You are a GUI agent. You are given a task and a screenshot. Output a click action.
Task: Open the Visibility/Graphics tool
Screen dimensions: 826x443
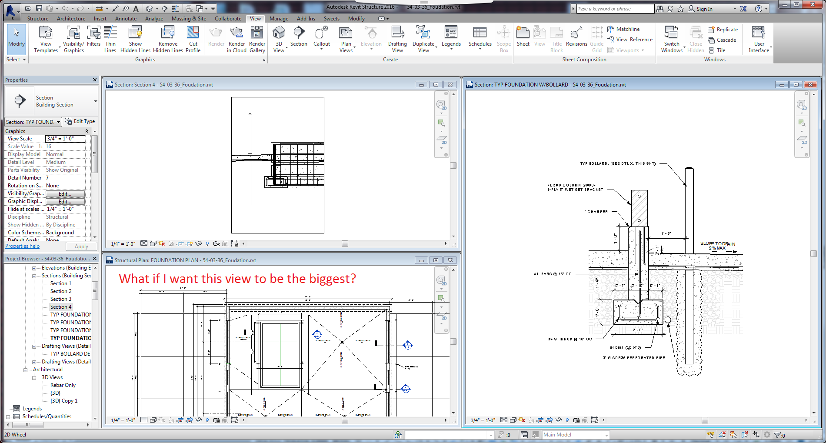pos(73,39)
